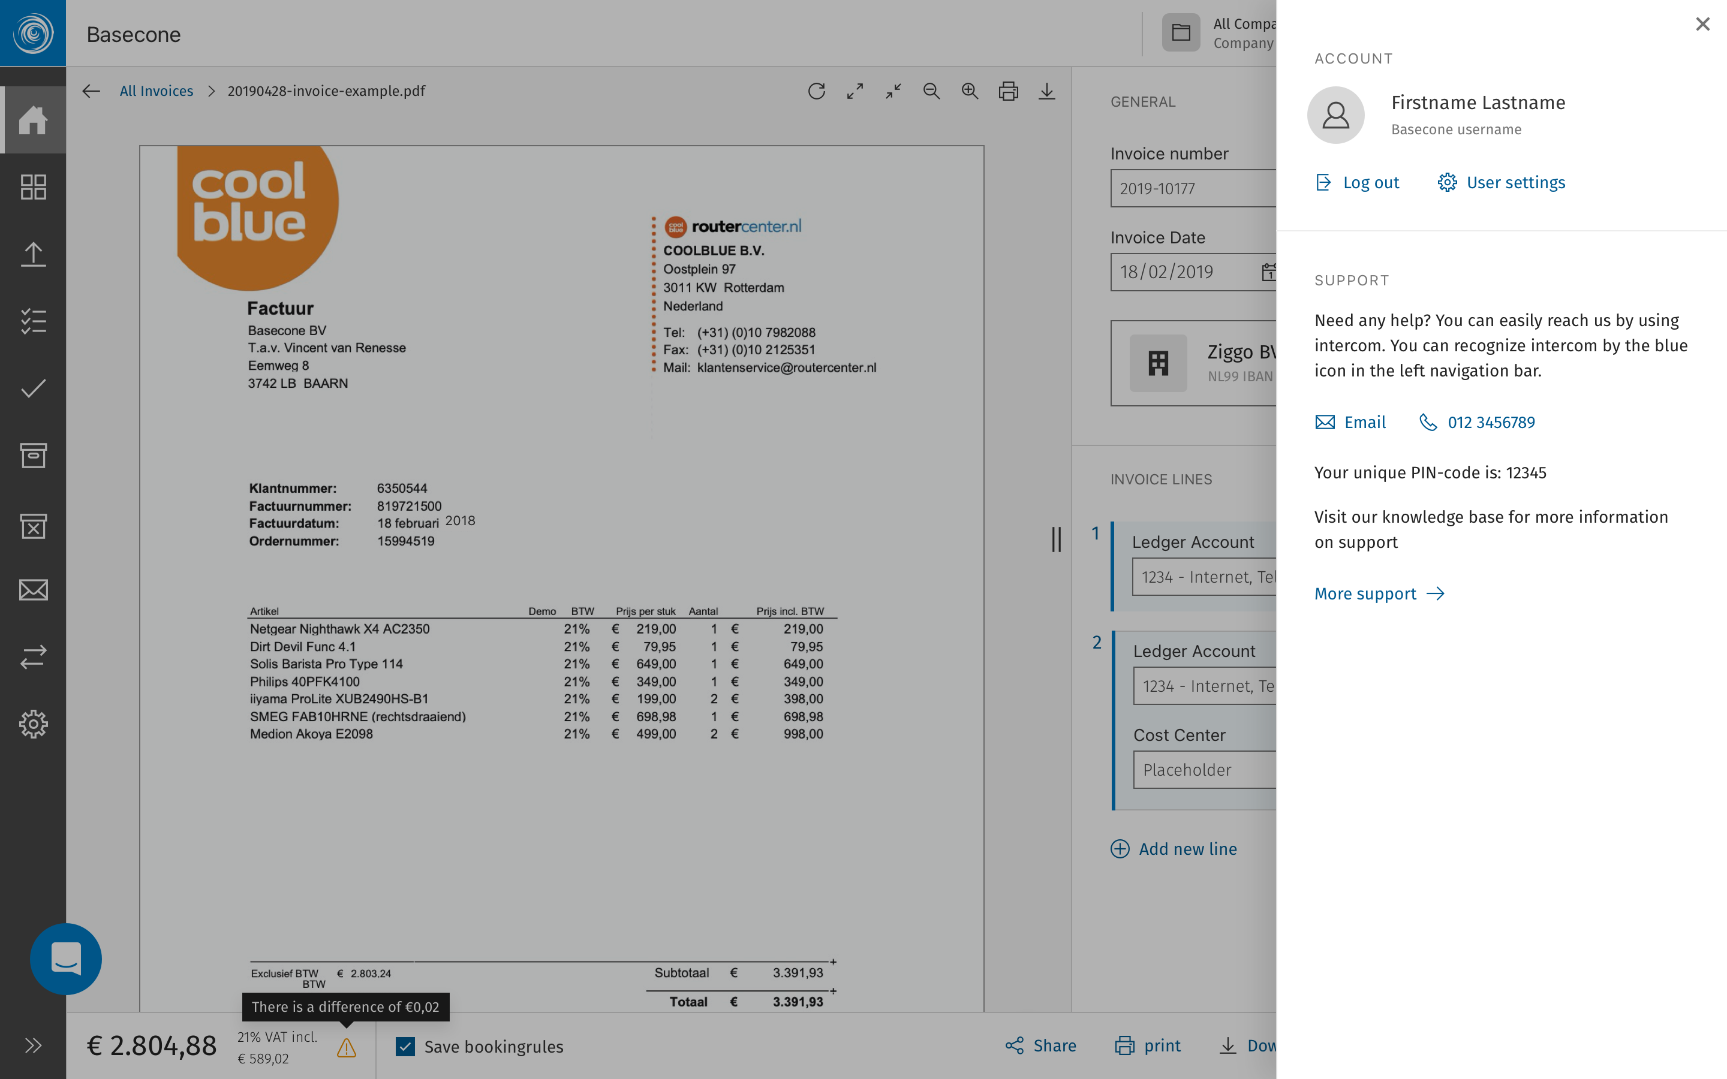Click the Email support link

(x=1350, y=423)
